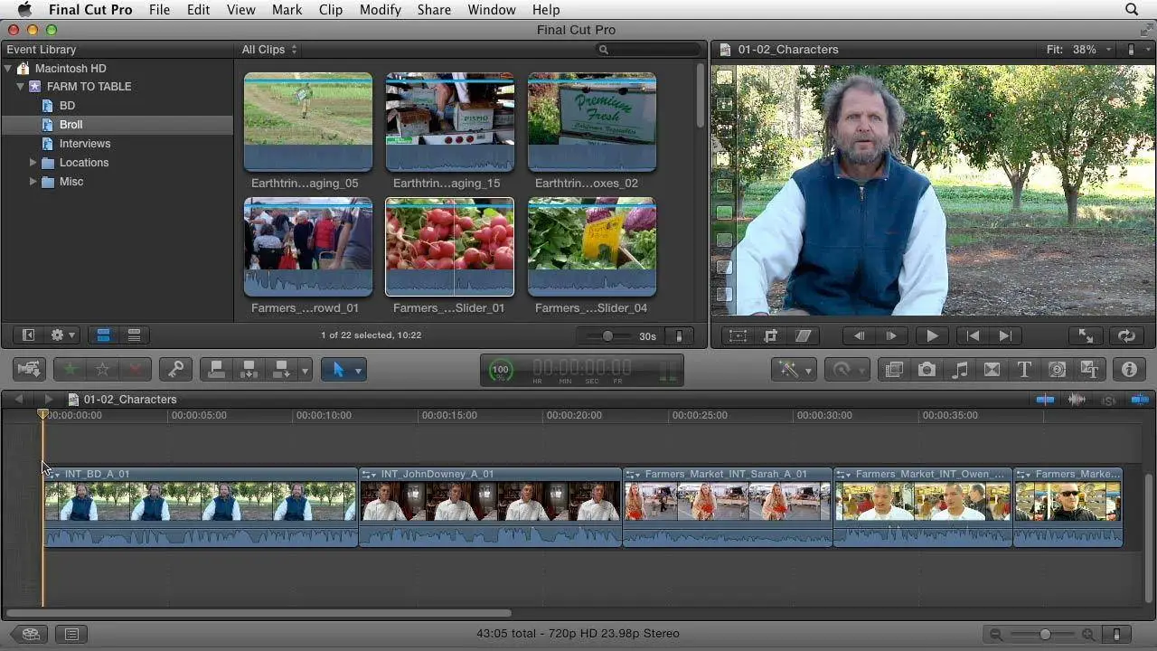
Task: Jump to next edit point
Action: 1005,336
